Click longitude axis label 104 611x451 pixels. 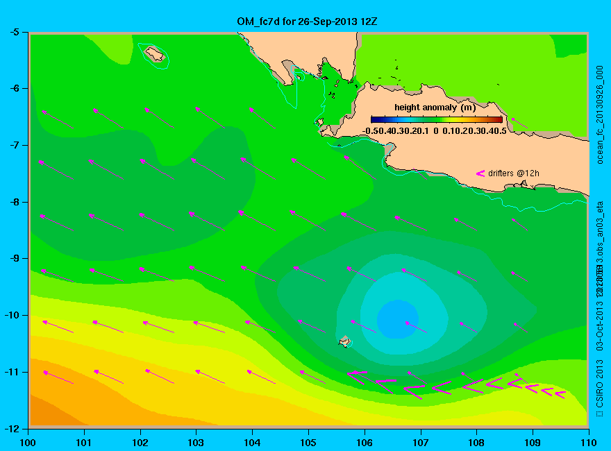(252, 443)
